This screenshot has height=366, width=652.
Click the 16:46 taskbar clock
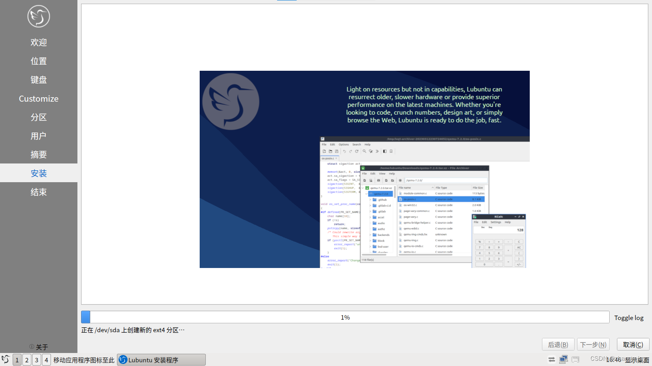click(x=614, y=360)
